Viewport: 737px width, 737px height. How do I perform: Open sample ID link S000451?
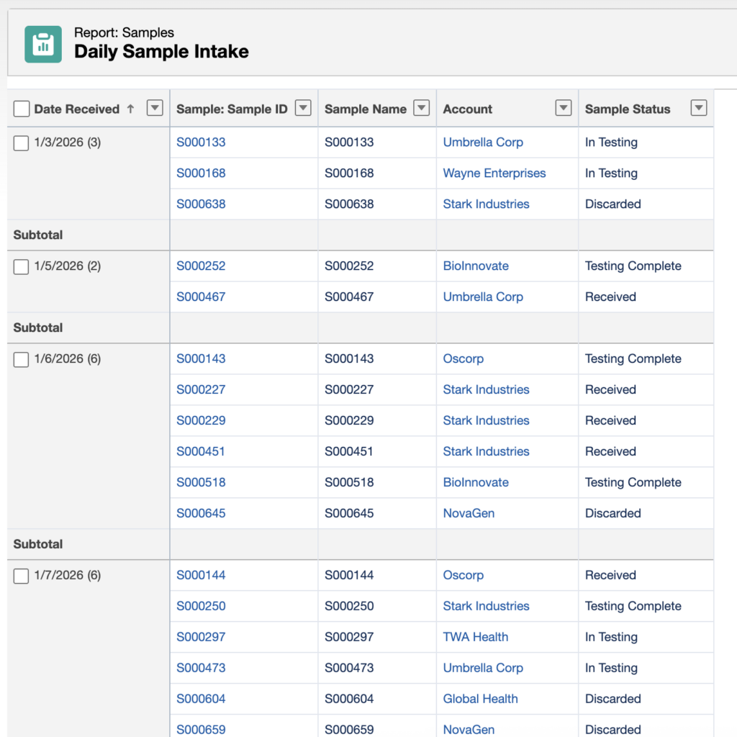point(201,451)
